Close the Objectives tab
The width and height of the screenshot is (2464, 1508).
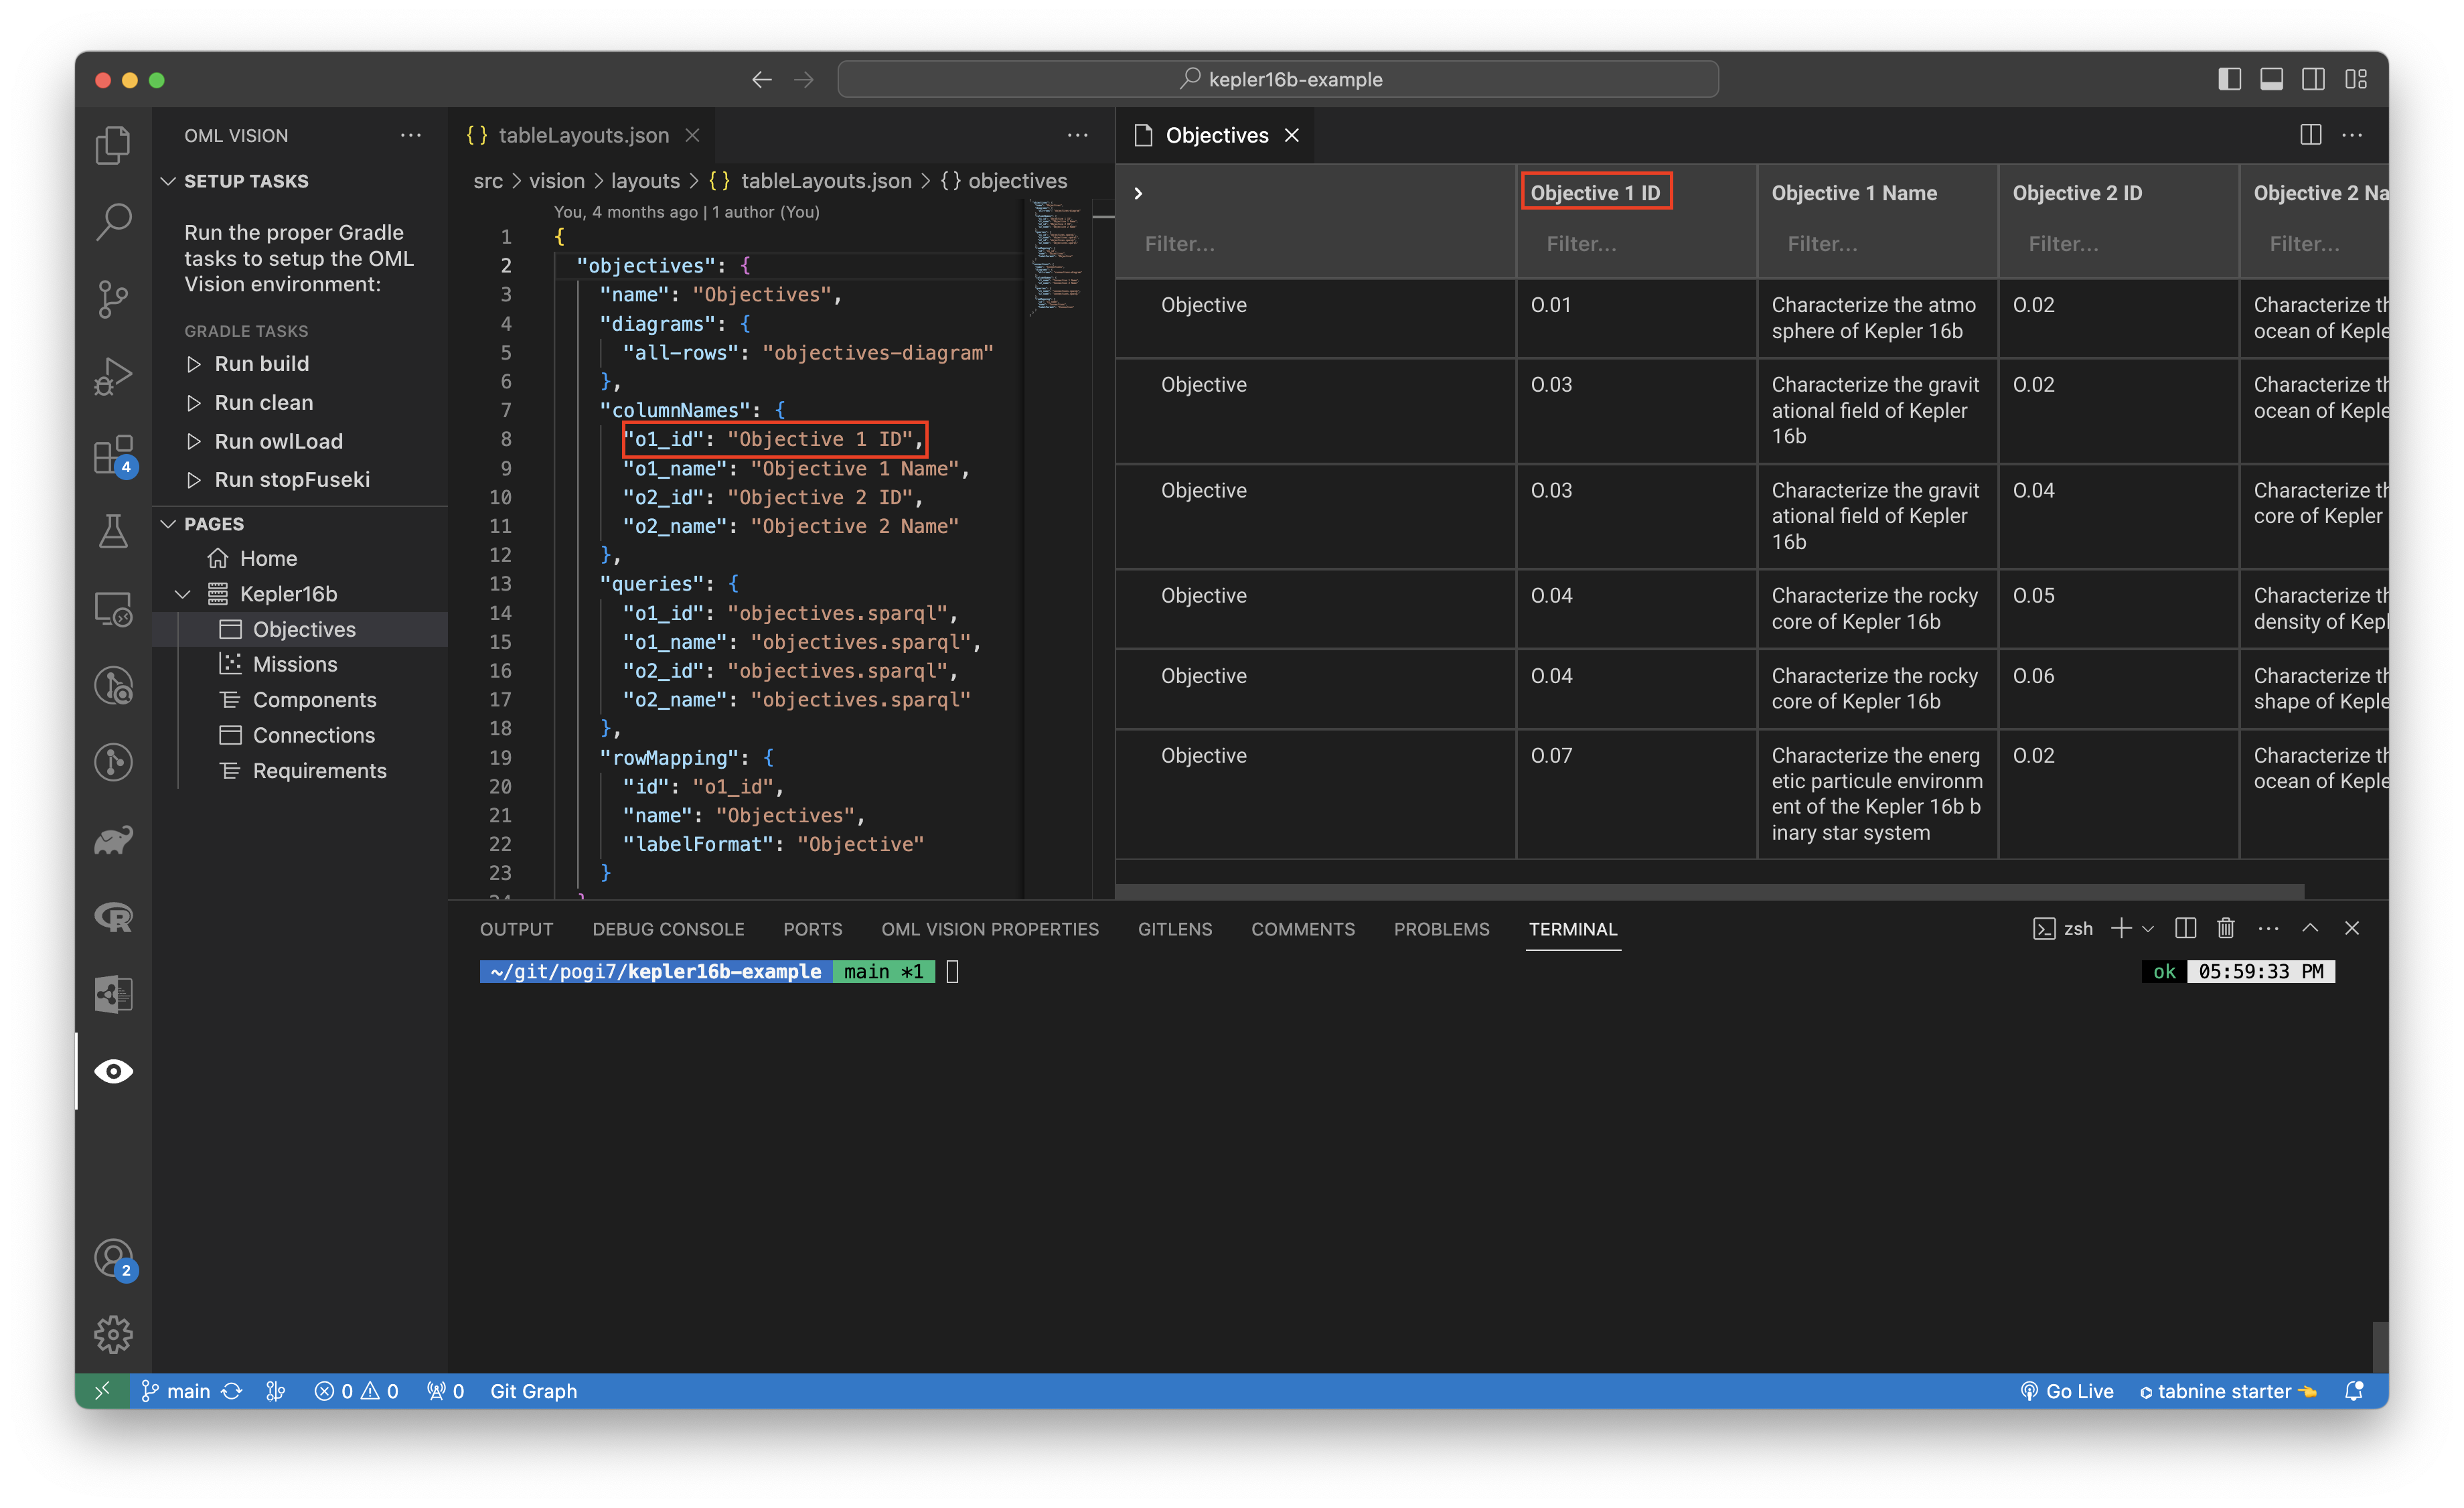pos(1292,135)
